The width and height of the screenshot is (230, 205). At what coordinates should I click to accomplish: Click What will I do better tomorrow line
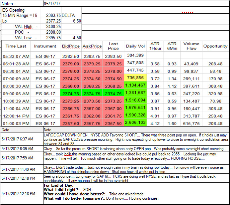click(x=101, y=198)
